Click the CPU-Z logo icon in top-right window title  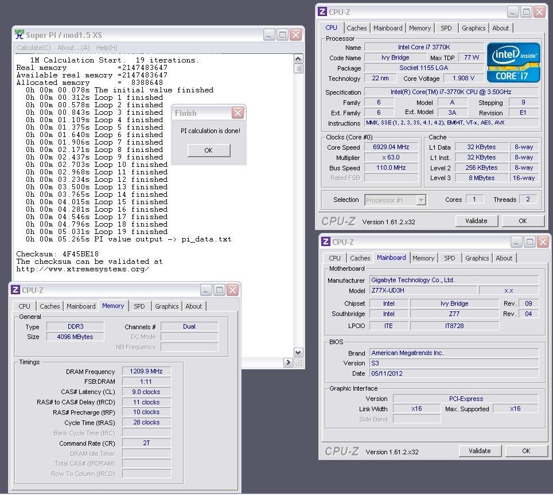[x=322, y=11]
